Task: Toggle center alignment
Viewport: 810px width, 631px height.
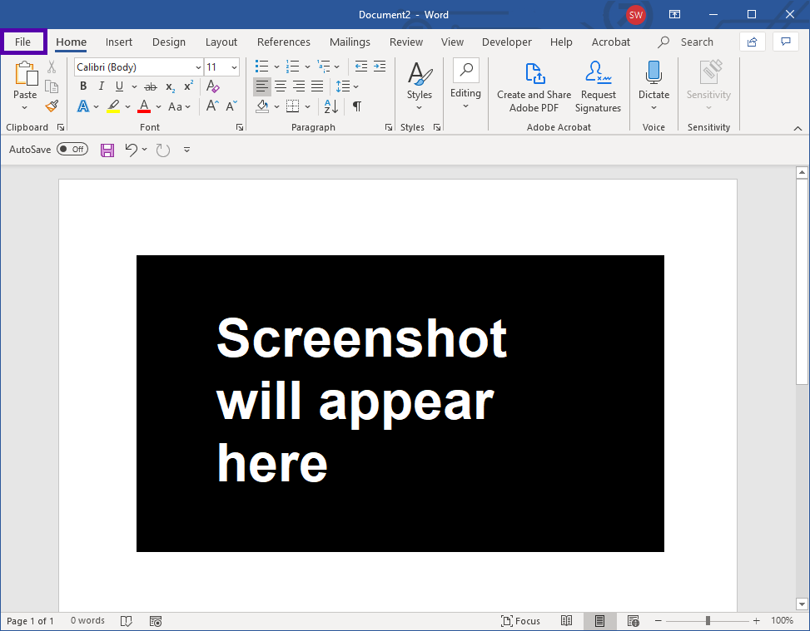Action: pos(281,86)
